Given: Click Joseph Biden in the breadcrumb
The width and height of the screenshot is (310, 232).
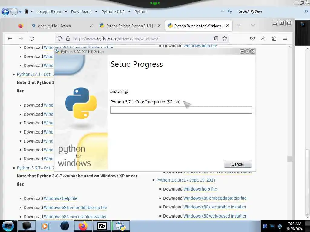Looking at the screenshot, I should pos(49,12).
